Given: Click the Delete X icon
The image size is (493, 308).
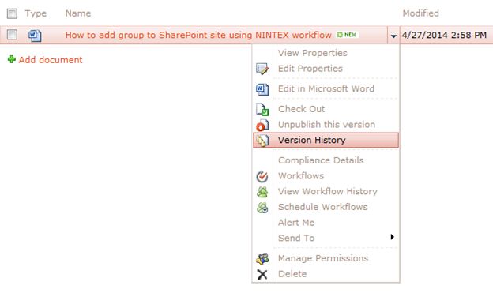Looking at the screenshot, I should click(x=262, y=274).
